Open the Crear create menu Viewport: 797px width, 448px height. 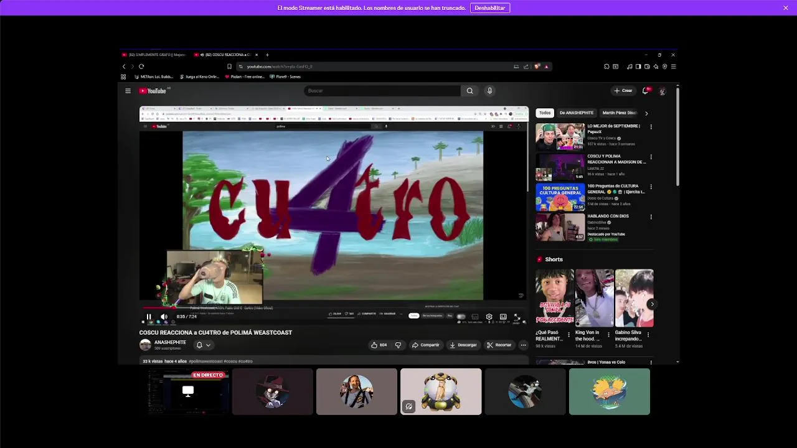pyautogui.click(x=623, y=91)
